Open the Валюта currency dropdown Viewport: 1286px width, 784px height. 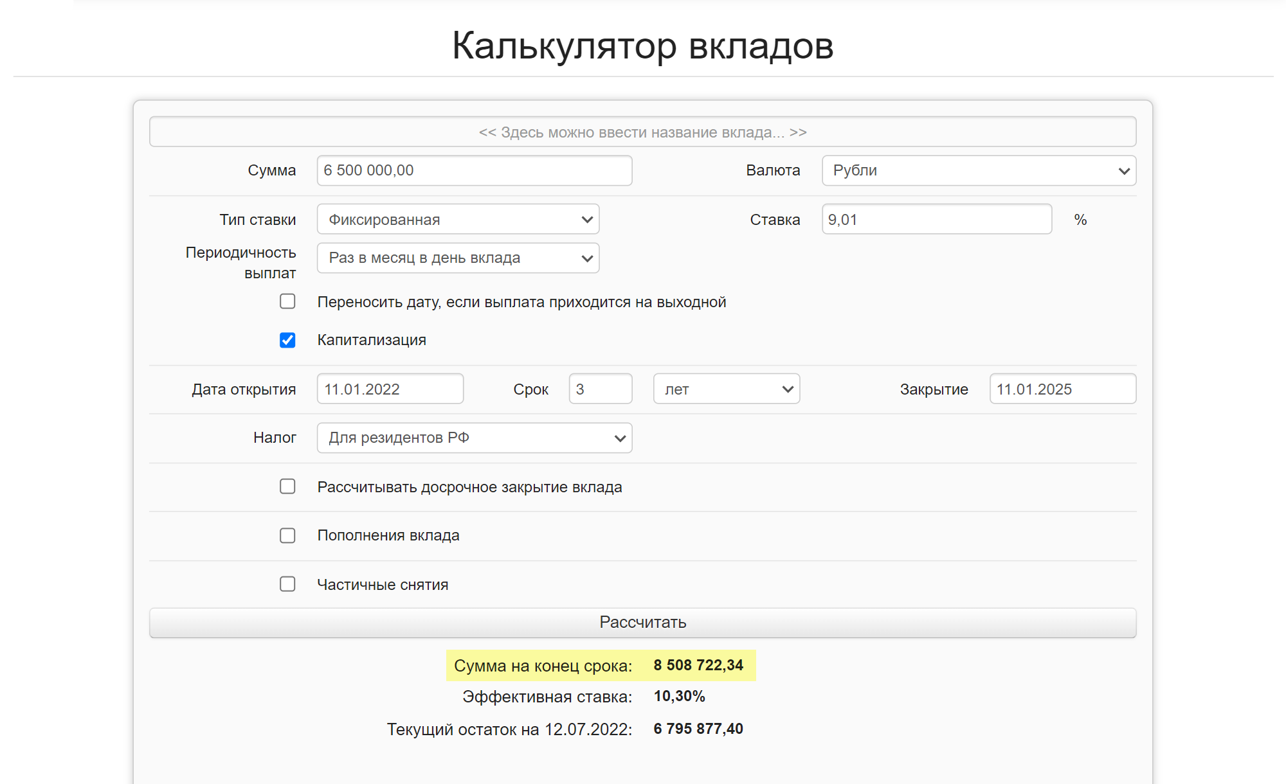pyautogui.click(x=979, y=170)
